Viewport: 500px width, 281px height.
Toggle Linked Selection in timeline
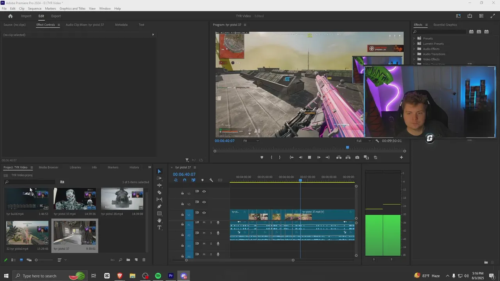(x=193, y=180)
